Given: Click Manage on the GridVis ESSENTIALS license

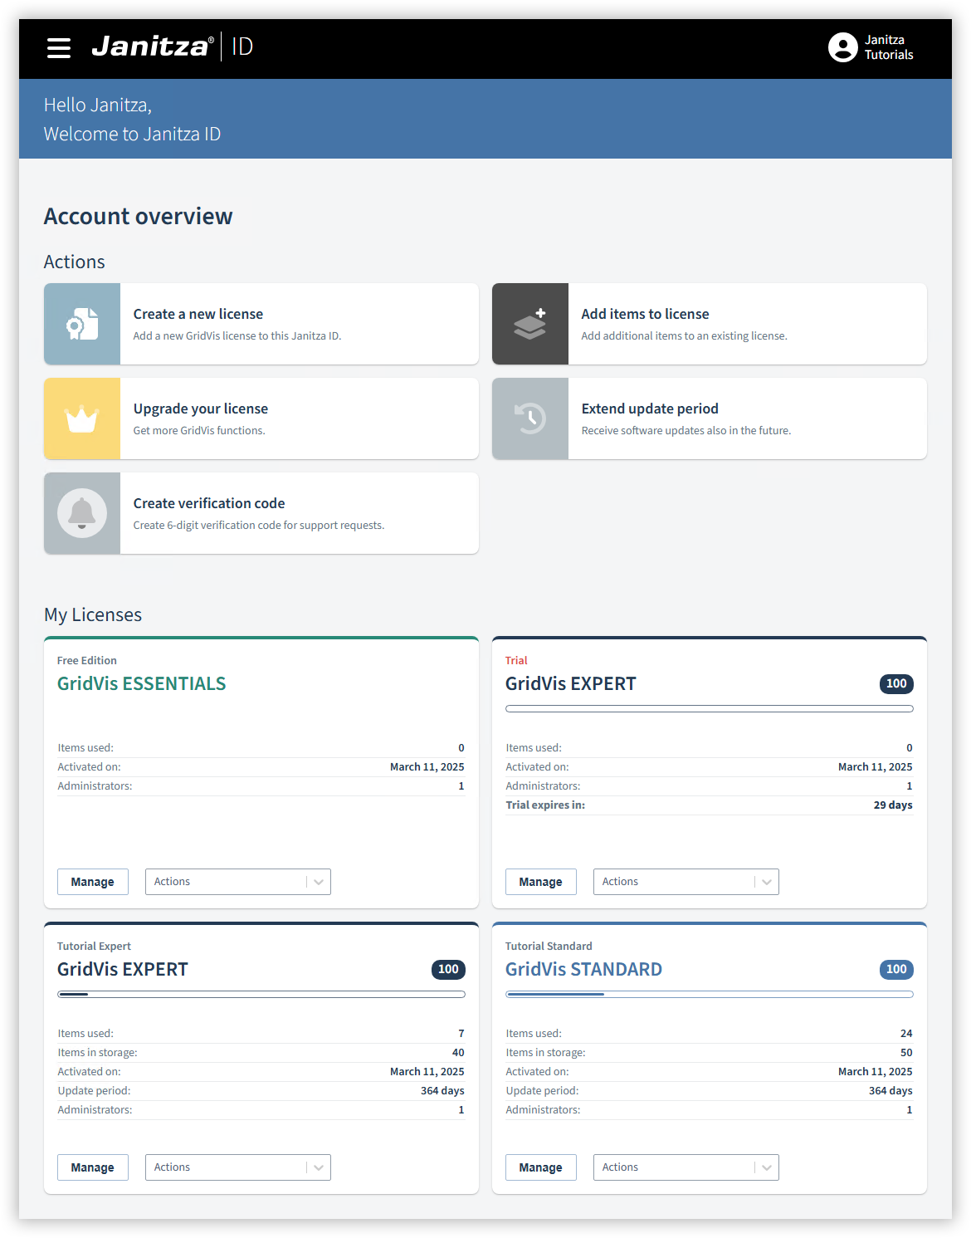Looking at the screenshot, I should 92,881.
